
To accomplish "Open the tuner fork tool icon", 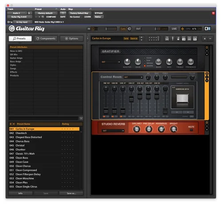I will point(173,38).
